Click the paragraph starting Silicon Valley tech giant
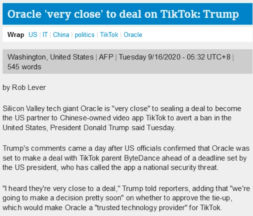This screenshot has width=253, height=216. pyautogui.click(x=122, y=118)
